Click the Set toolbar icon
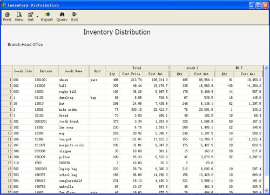270x195 pixels. (31, 17)
